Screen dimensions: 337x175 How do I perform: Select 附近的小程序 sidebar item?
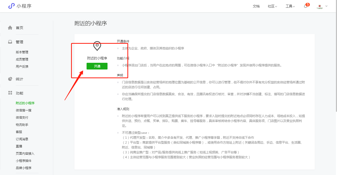click(25, 103)
